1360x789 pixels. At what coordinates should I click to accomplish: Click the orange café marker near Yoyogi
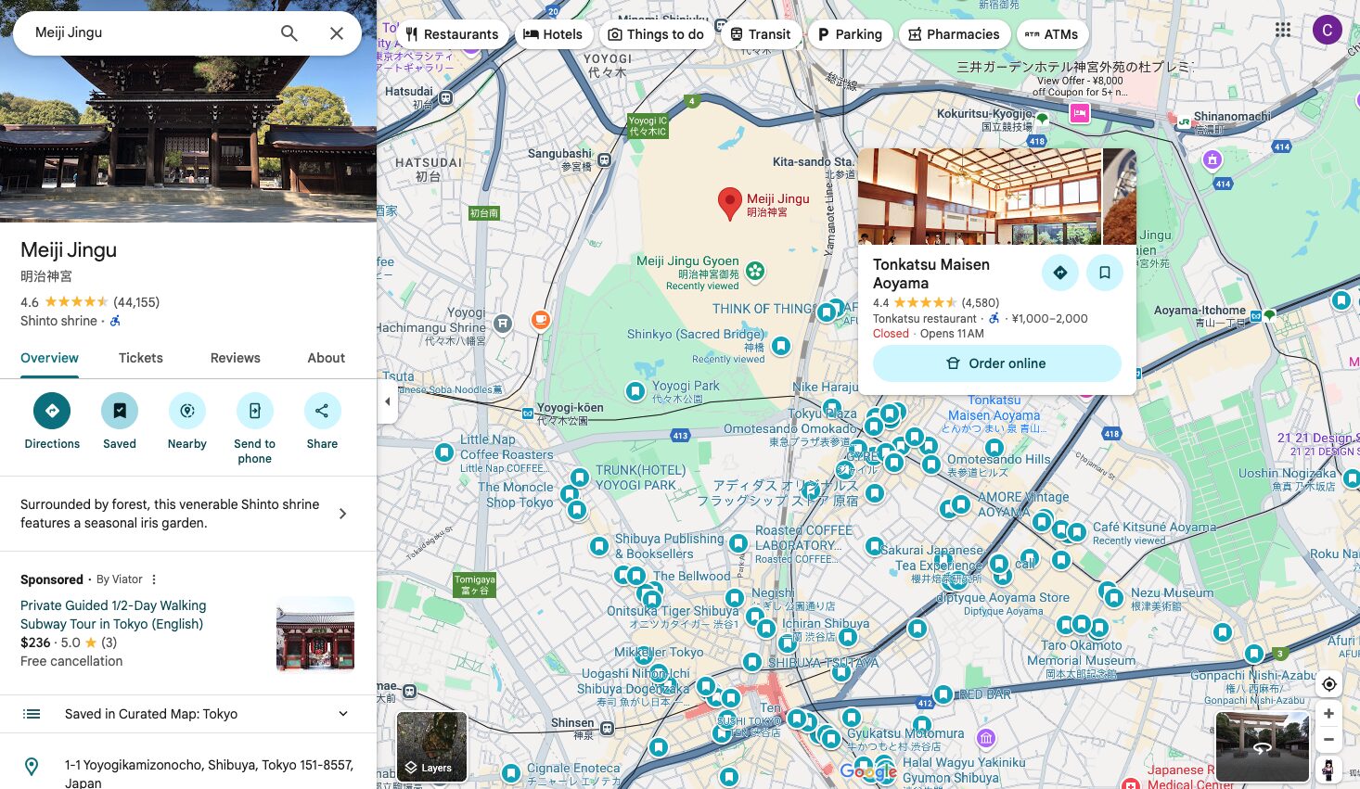pyautogui.click(x=540, y=320)
